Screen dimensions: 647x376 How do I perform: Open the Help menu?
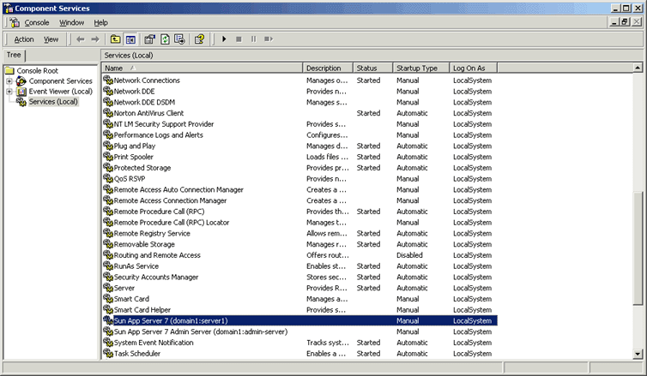pyautogui.click(x=100, y=22)
